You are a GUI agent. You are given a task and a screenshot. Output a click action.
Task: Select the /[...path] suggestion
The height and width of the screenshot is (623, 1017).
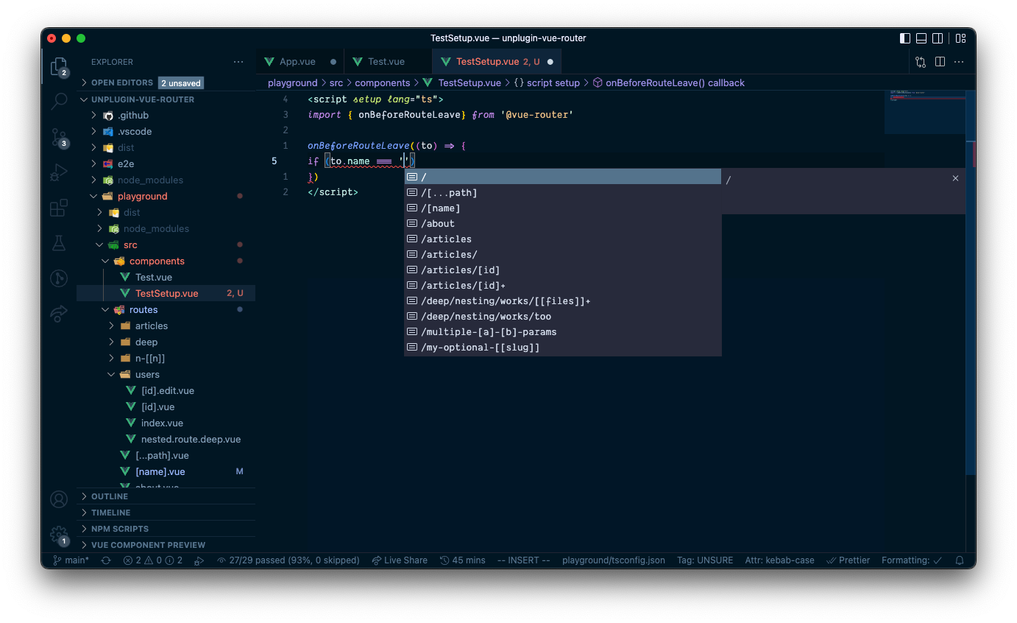point(563,193)
